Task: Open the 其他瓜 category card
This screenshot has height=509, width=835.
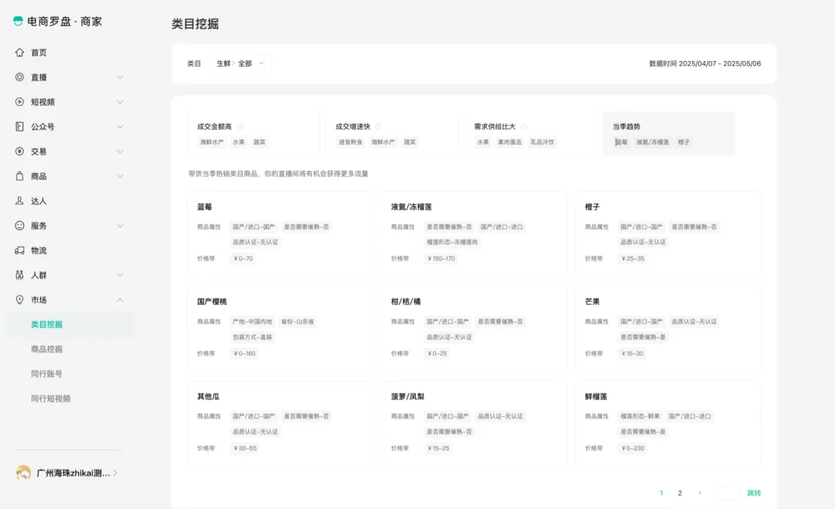Action: click(280, 423)
